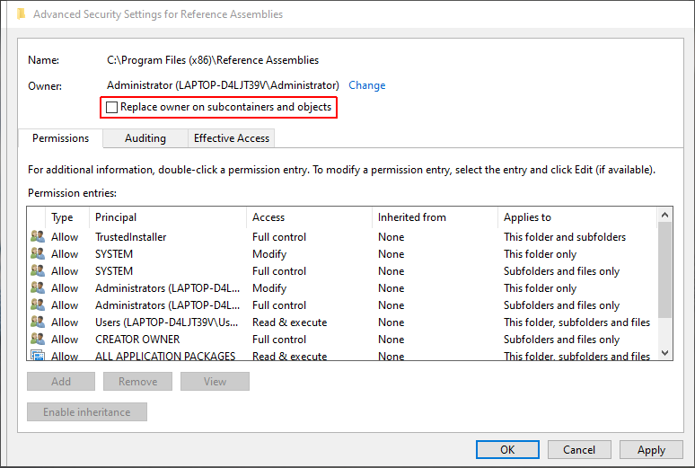Select the Permissions tab
695x468 pixels.
tap(60, 138)
